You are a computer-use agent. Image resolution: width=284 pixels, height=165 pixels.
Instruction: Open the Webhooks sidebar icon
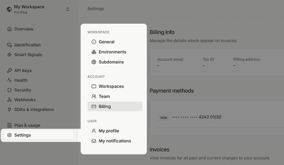tap(10, 100)
